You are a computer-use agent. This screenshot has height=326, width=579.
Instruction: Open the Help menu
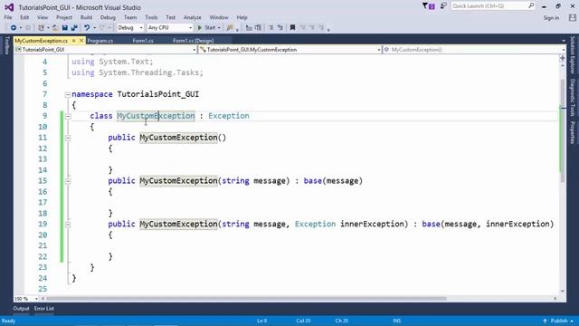pos(242,17)
